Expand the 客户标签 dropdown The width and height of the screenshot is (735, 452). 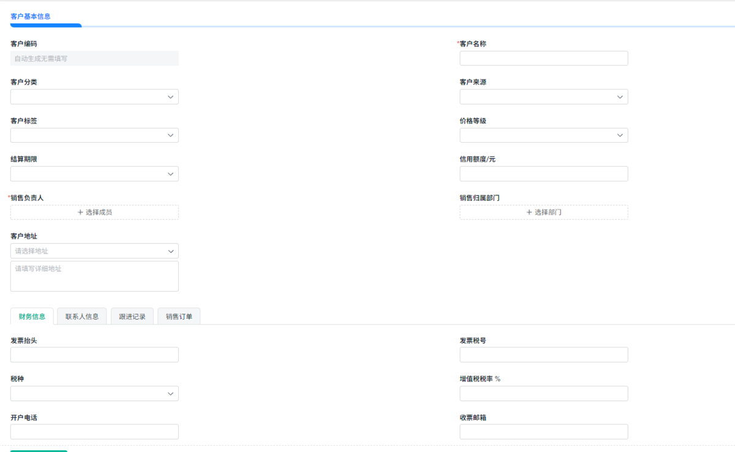[94, 135]
